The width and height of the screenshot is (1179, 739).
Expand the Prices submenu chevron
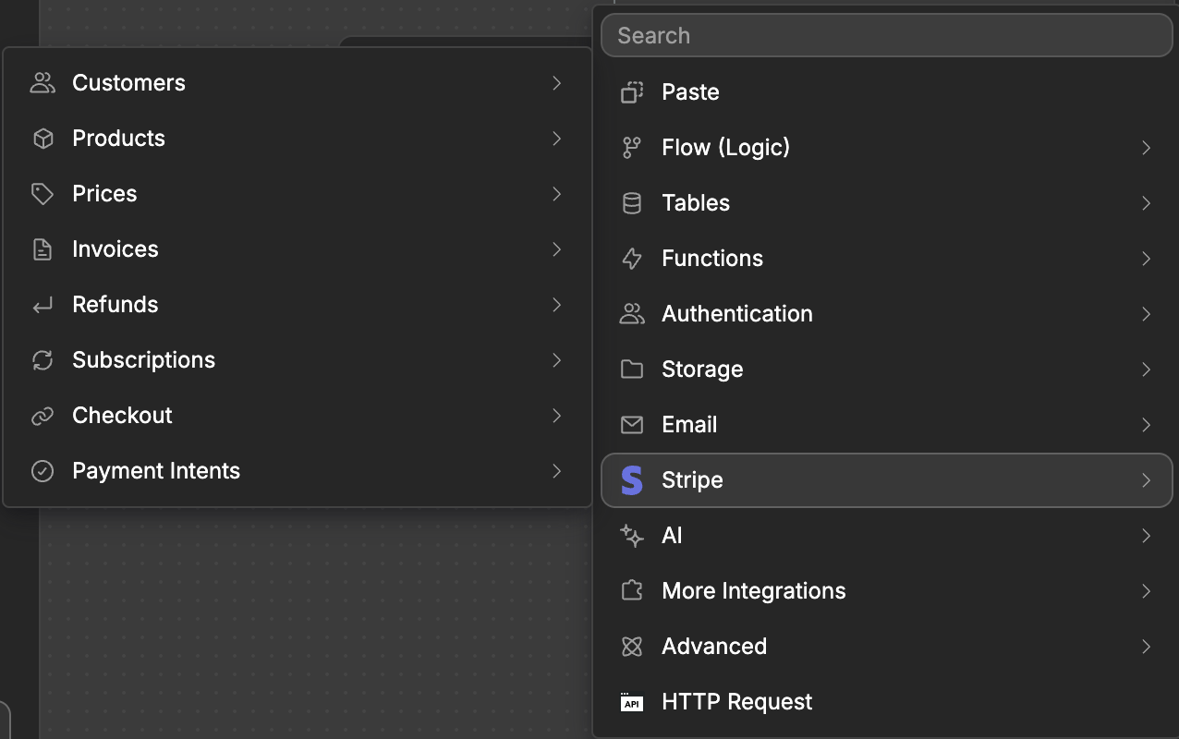coord(557,194)
